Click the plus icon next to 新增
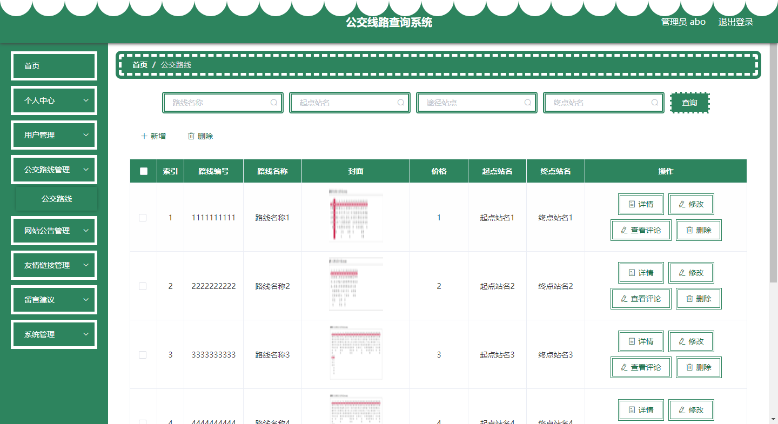 pos(144,136)
